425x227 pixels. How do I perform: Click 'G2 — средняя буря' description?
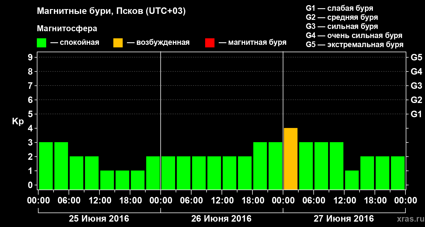[x=342, y=17]
